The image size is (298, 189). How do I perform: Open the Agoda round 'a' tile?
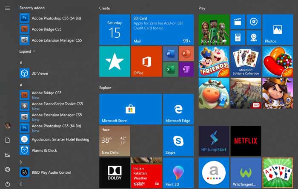[x=214, y=173]
